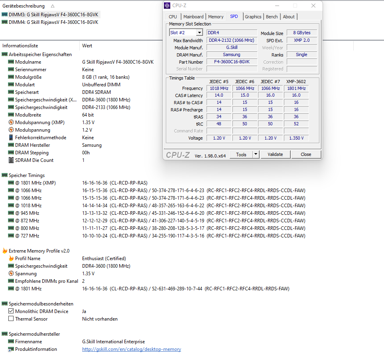Image resolution: width=384 pixels, height=354 pixels.
Task: Click the DRAM Manuf. Samsung field
Action: pyautogui.click(x=232, y=54)
